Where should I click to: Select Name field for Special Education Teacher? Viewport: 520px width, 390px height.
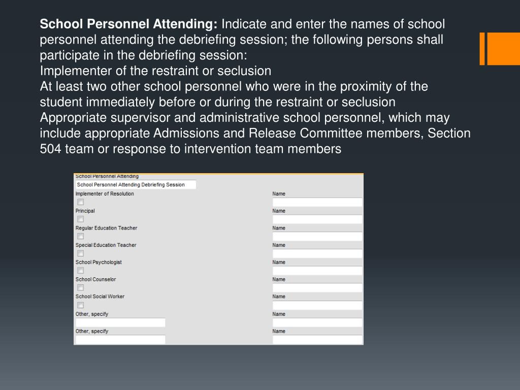[x=317, y=254]
